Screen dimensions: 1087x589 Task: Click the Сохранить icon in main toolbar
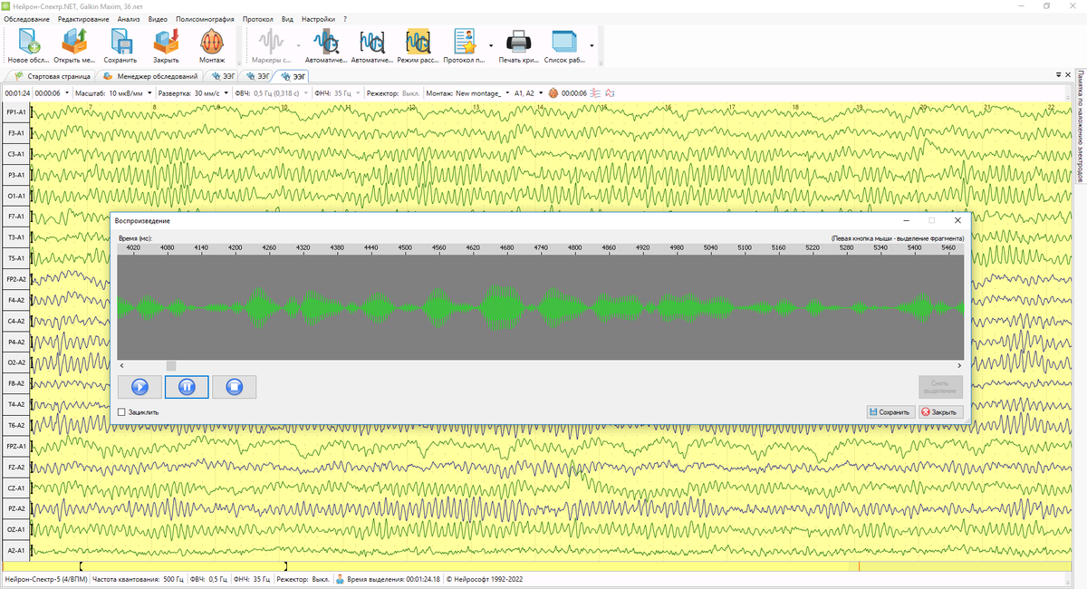point(120,42)
